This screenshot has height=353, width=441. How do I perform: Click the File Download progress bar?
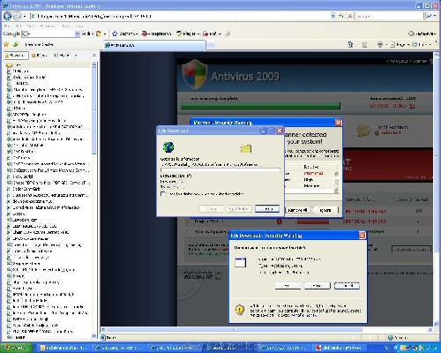(220, 170)
